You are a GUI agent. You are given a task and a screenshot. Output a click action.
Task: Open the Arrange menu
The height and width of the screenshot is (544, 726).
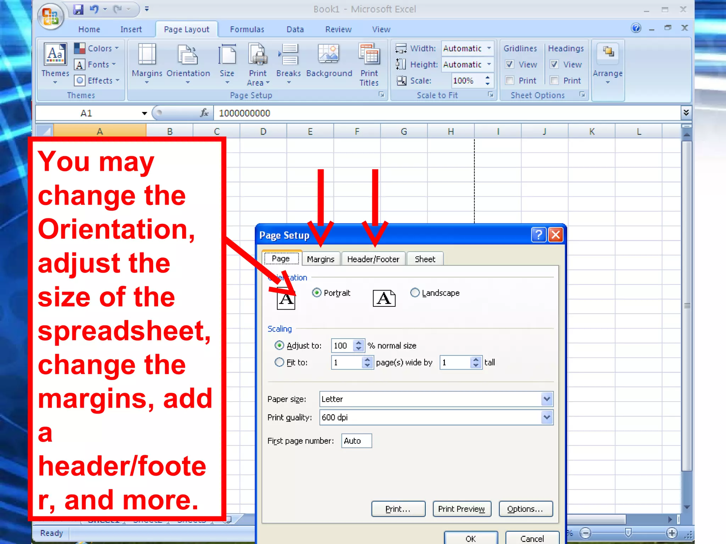[x=608, y=64]
